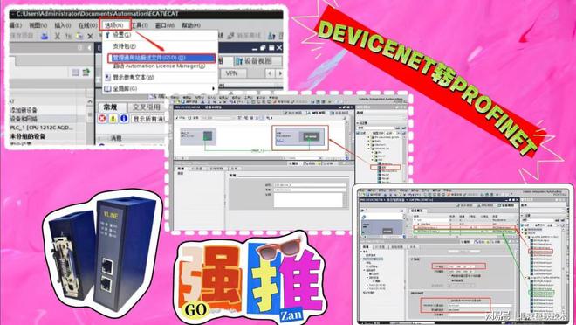Select 管理通用站描述文件(GSD) menu entry

161,58
